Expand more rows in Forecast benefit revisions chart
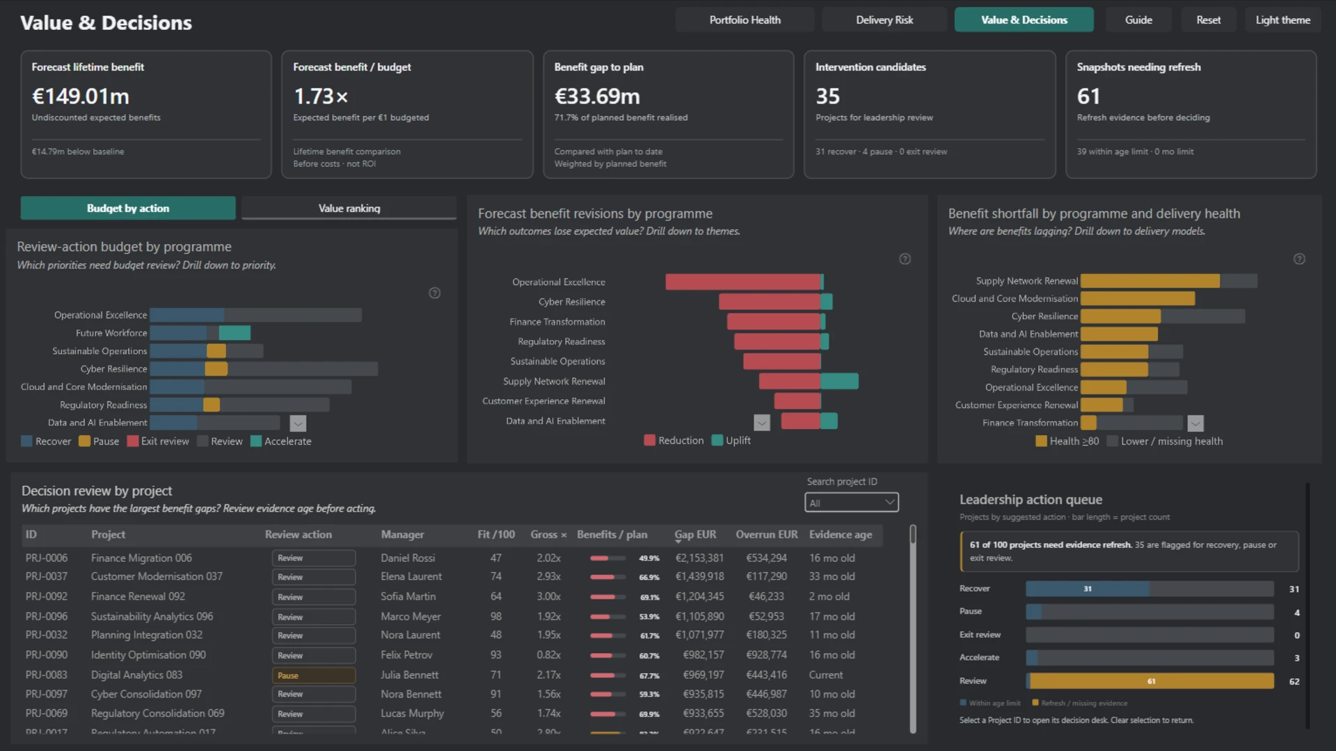 (762, 422)
